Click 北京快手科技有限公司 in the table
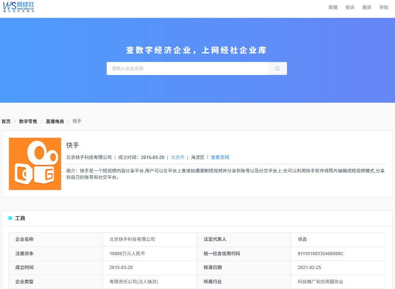 point(132,239)
